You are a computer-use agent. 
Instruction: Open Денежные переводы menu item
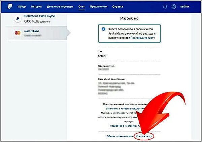tap(60, 7)
